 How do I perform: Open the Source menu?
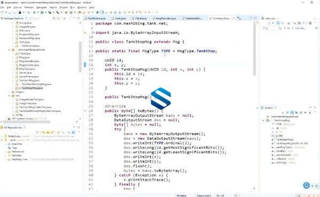tap(18, 7)
